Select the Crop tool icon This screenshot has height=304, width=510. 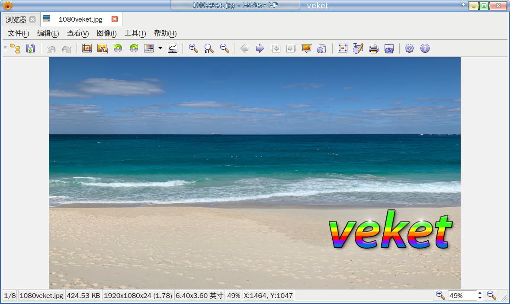[x=87, y=48]
